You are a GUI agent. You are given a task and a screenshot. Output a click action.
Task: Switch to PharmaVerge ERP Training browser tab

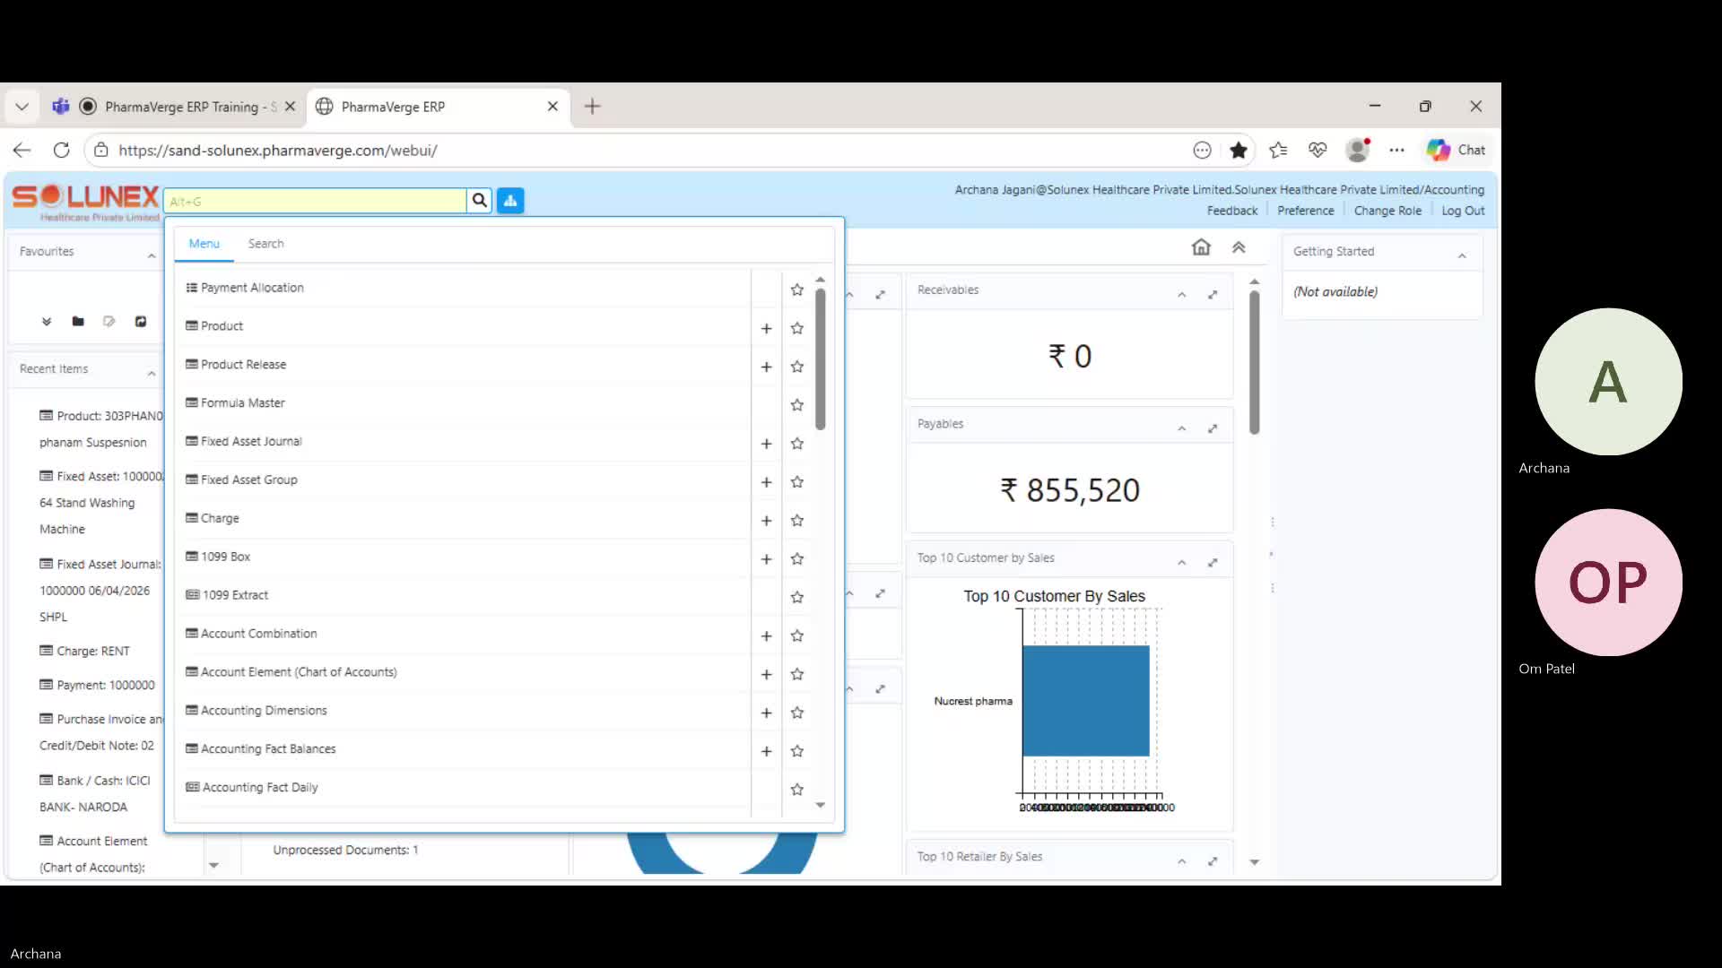coord(175,107)
